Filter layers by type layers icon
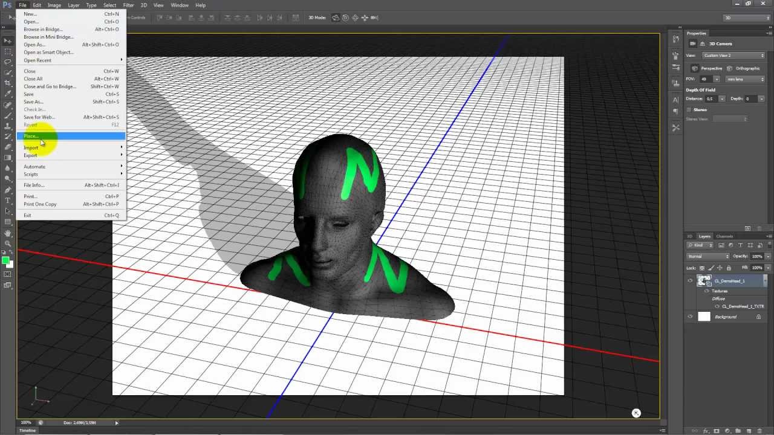Viewport: 774px width, 435px height. coord(741,245)
